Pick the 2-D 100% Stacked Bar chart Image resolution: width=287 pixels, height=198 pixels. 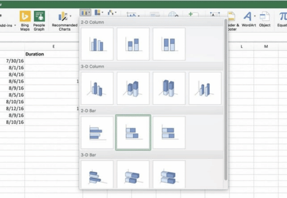coord(169,132)
